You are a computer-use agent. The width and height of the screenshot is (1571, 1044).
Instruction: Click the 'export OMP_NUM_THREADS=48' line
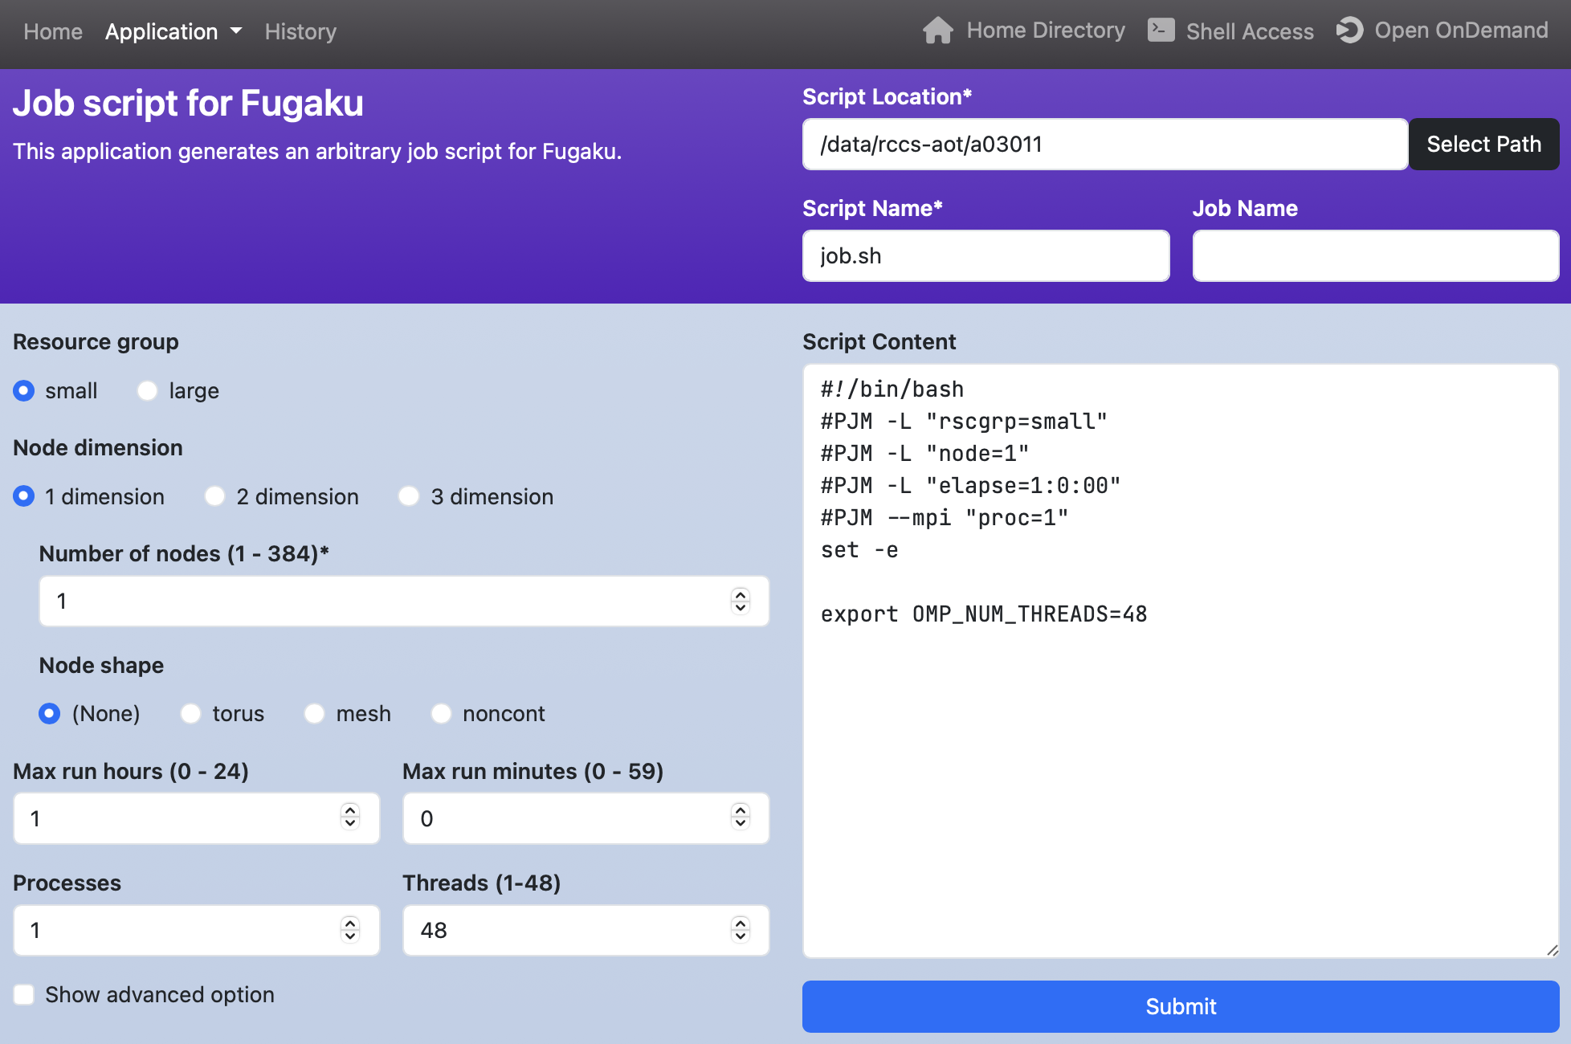tap(984, 614)
